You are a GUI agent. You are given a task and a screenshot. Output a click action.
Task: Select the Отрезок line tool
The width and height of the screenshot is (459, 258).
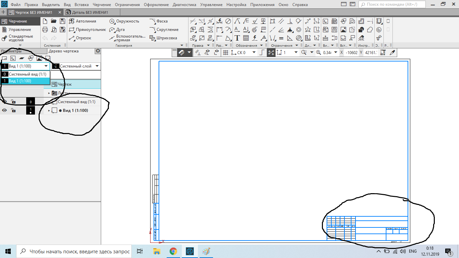click(x=80, y=38)
